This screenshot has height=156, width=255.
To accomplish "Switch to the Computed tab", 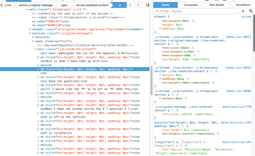I will (x=191, y=5).
